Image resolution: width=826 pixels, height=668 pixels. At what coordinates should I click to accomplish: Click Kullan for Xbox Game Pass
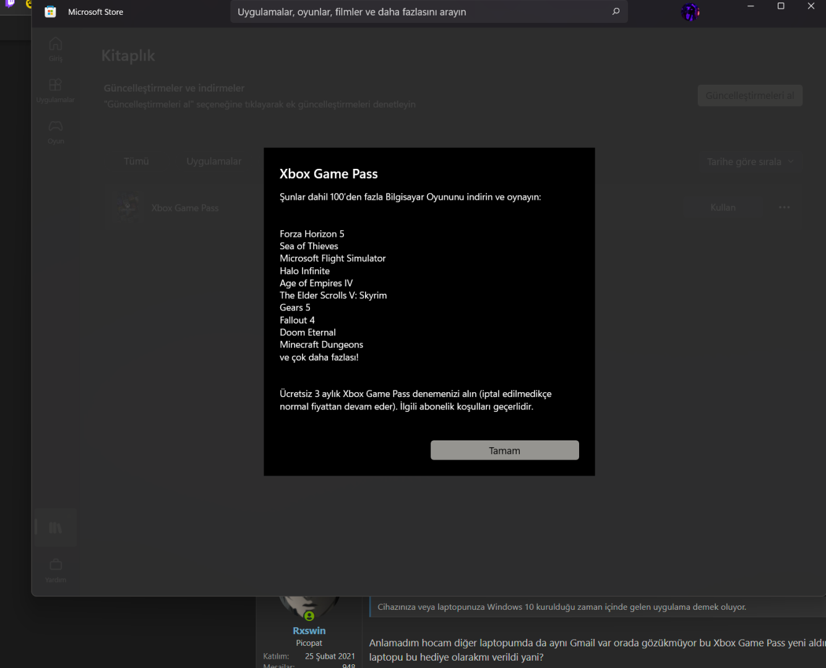723,208
